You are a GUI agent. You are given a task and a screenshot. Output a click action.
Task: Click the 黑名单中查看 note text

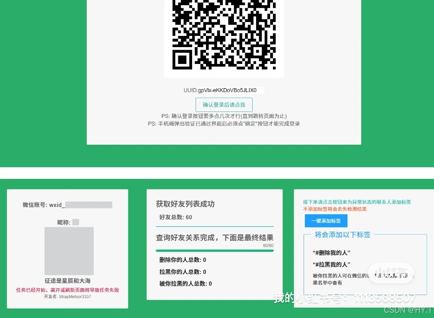327,283
